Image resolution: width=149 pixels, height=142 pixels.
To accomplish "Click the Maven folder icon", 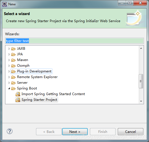I will tap(13, 60).
